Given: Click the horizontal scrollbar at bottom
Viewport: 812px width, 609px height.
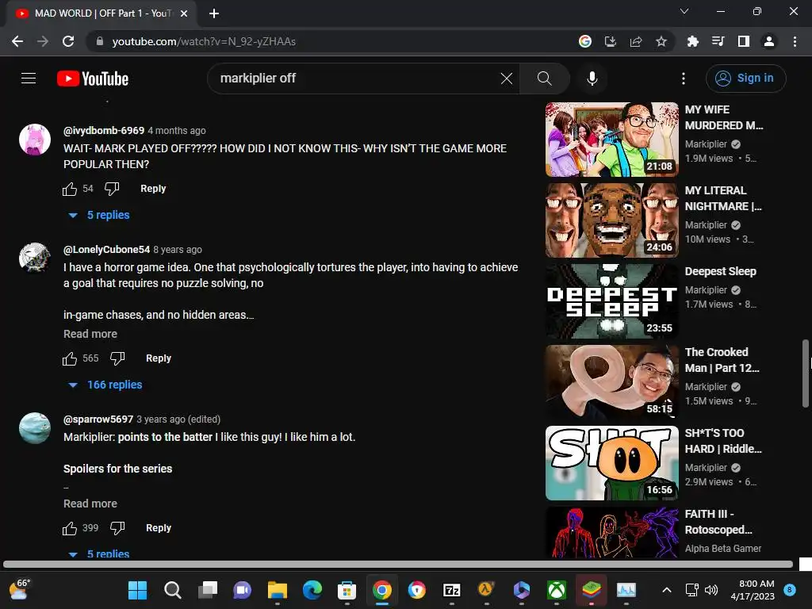Looking at the screenshot, I should coord(398,564).
